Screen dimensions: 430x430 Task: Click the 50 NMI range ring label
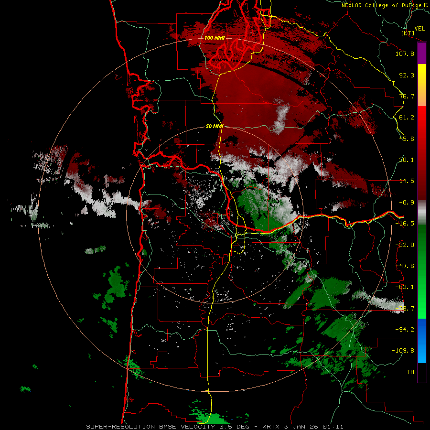(215, 126)
